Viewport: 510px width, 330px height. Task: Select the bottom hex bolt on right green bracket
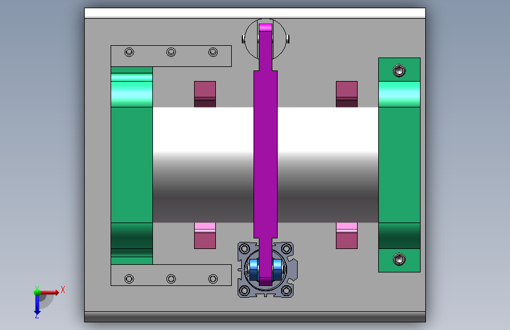pos(399,259)
